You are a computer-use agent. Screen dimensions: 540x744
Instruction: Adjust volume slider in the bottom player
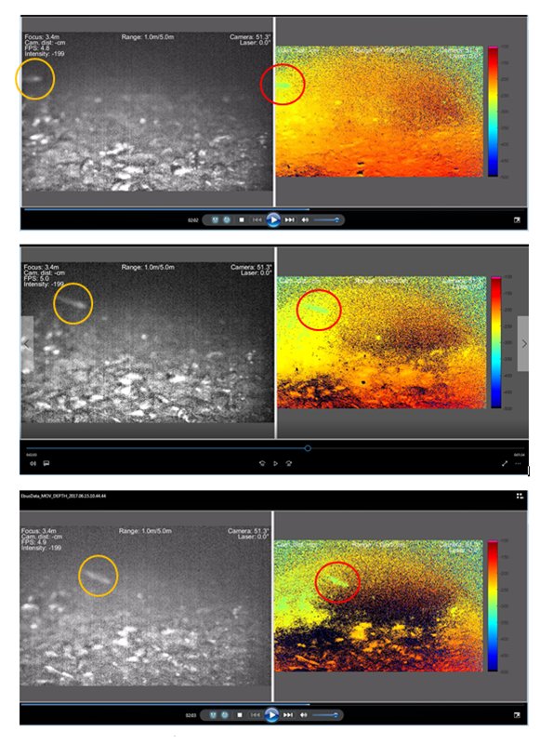point(324,714)
